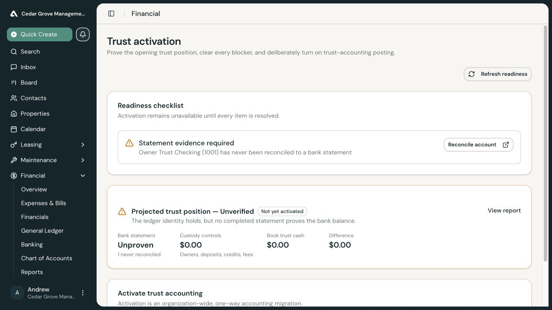Click the Calendar icon in sidebar
The width and height of the screenshot is (552, 310).
(x=14, y=129)
